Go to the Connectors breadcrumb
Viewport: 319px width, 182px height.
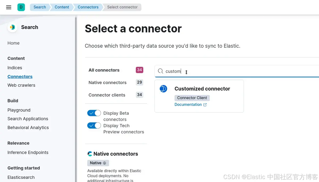tap(88, 7)
